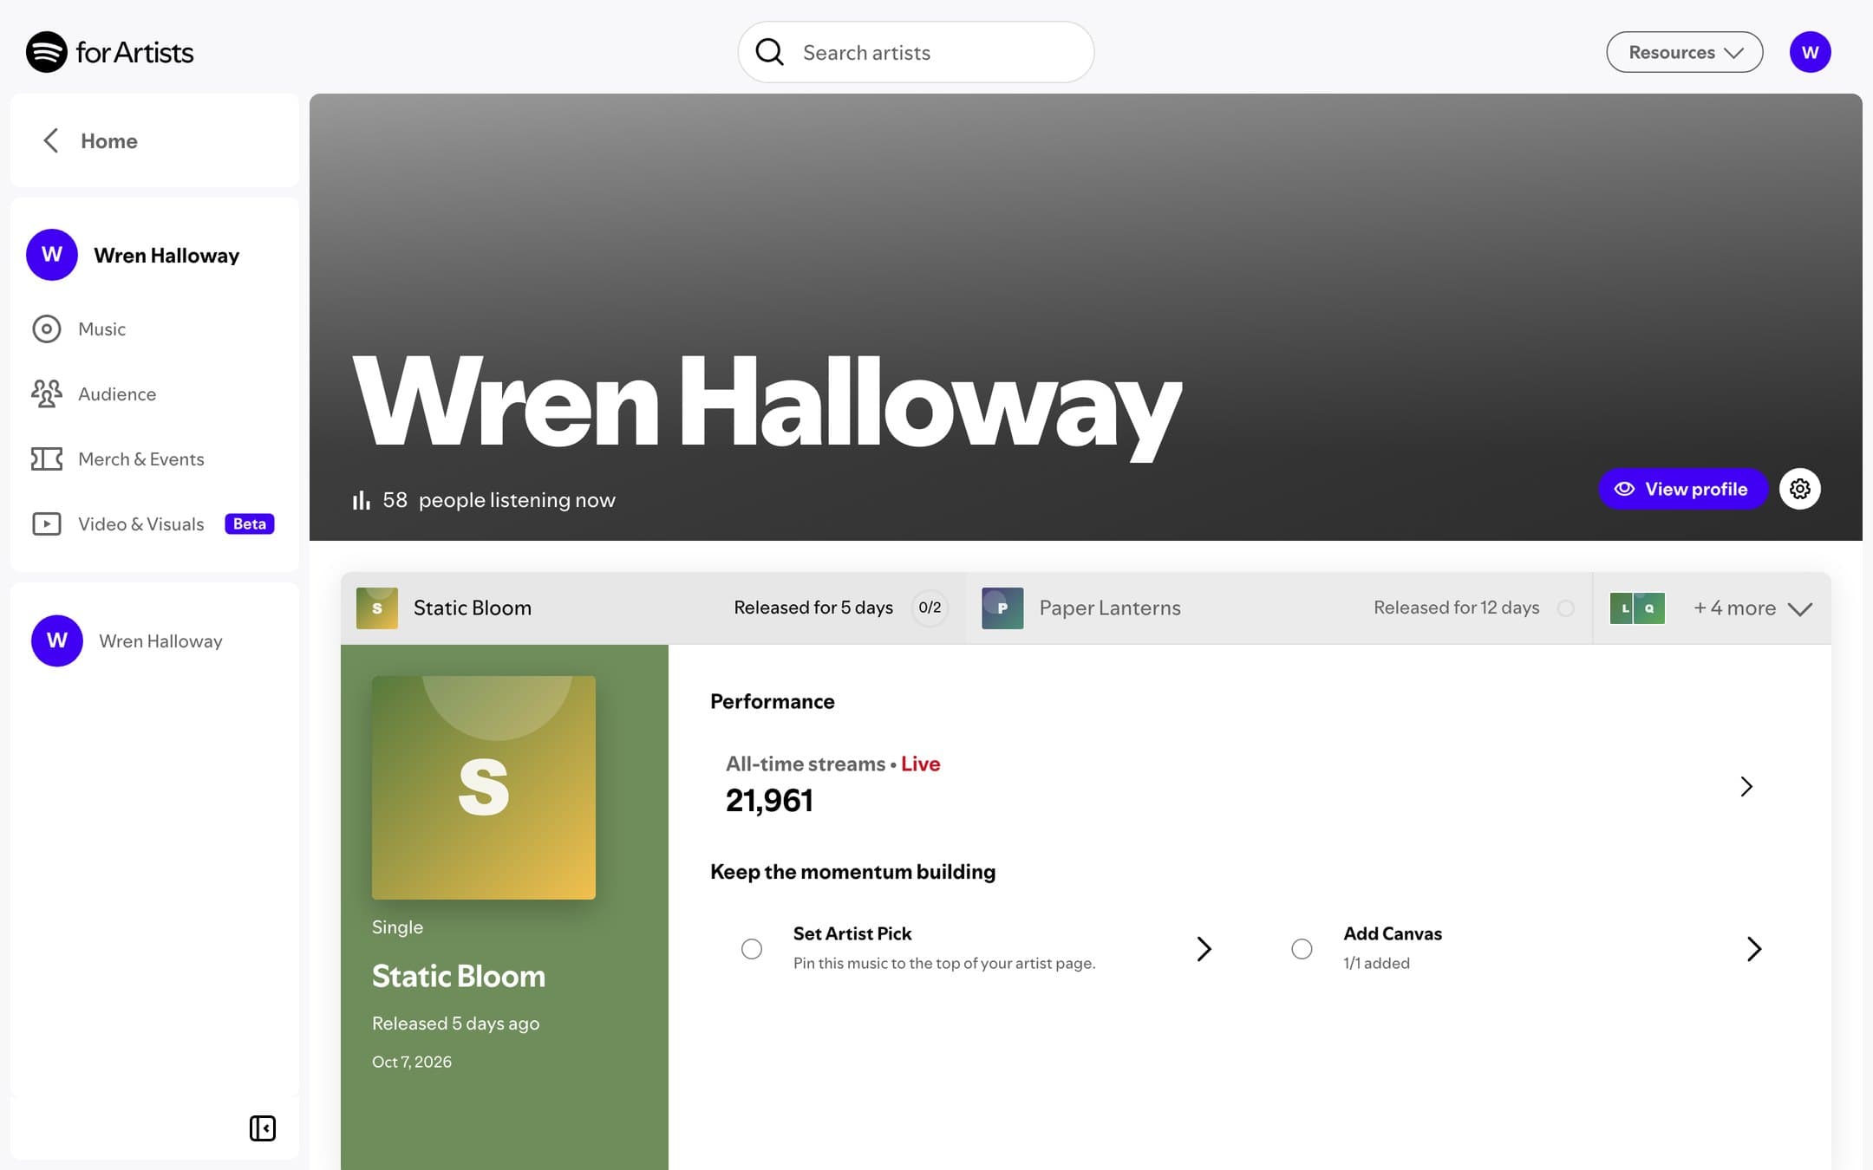Screen dimensions: 1873x1170
Task: Open artist settings gear icon
Action: pyautogui.click(x=1799, y=489)
